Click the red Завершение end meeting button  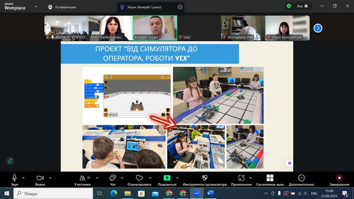coord(339,178)
